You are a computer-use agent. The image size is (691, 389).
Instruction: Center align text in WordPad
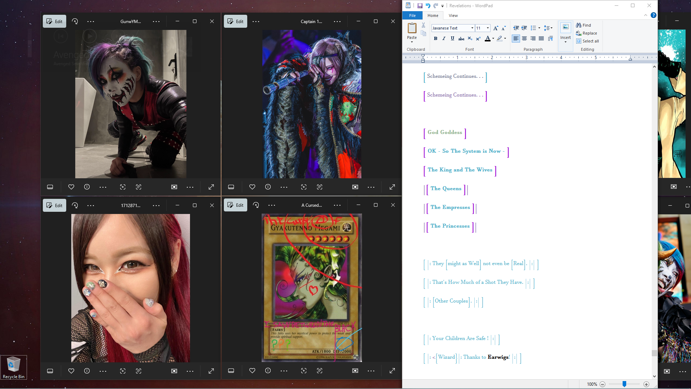524,39
